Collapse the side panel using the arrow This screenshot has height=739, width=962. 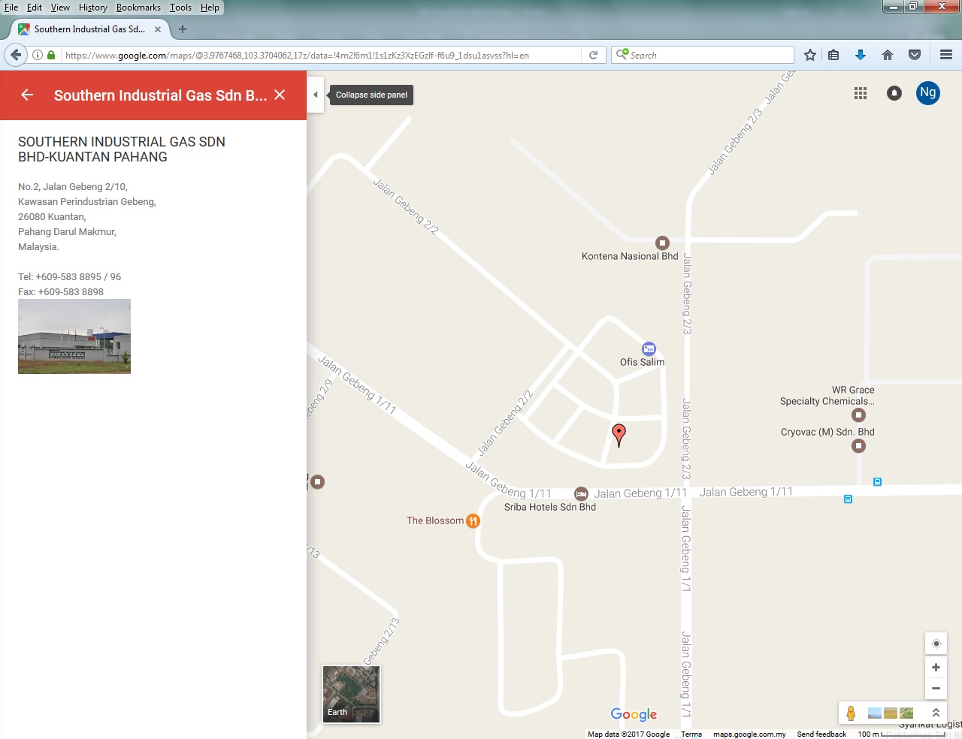point(316,95)
